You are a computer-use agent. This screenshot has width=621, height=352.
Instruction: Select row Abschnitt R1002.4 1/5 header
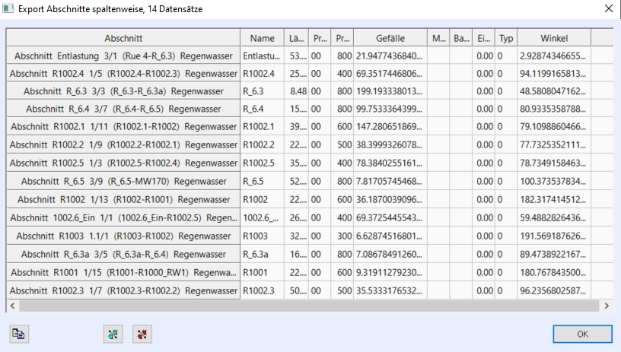124,74
